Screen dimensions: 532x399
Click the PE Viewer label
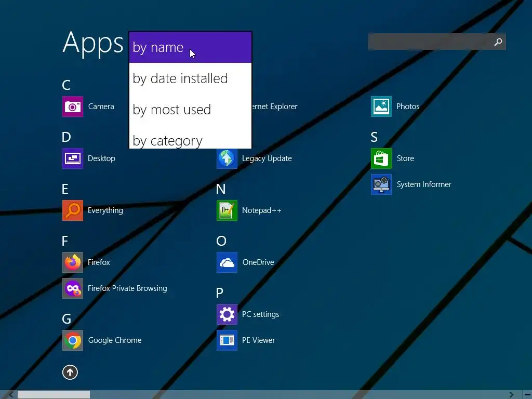[x=259, y=340]
